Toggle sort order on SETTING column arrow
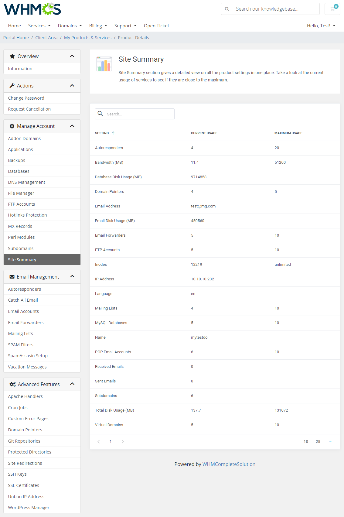The height and width of the screenshot is (517, 344). tap(113, 133)
